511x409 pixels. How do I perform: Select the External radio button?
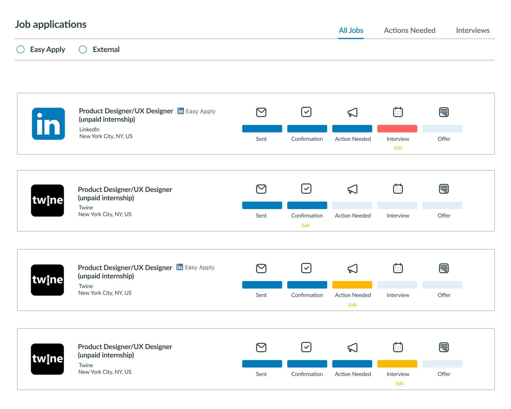[x=83, y=50]
